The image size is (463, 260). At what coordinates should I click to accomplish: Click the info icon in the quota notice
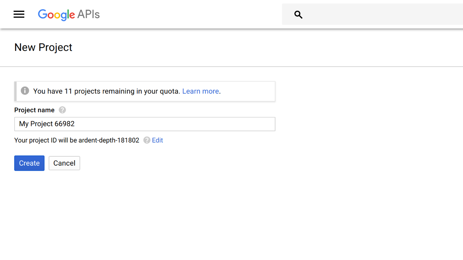tap(25, 91)
